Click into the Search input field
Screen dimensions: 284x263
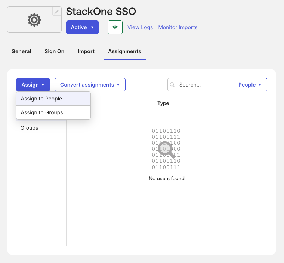[200, 85]
